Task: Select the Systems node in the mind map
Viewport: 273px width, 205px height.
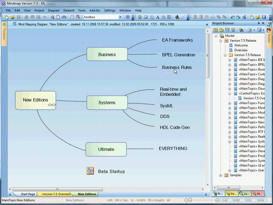Action: [x=107, y=102]
